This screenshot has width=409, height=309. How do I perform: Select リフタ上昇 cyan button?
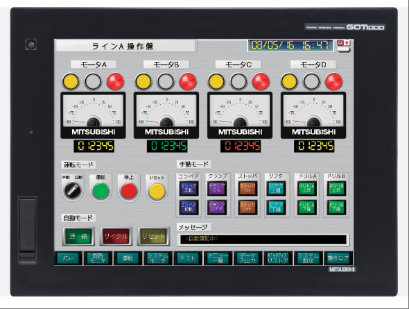276,188
